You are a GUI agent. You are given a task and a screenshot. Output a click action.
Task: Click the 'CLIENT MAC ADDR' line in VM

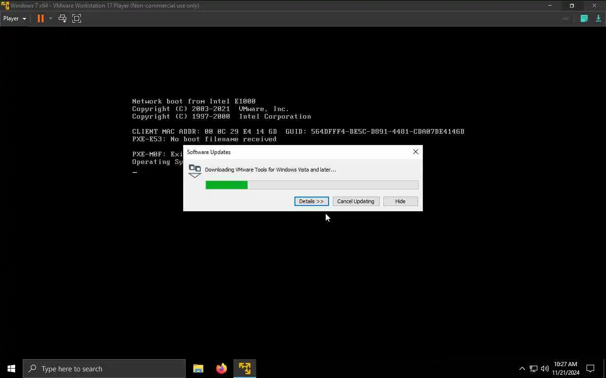coord(298,131)
